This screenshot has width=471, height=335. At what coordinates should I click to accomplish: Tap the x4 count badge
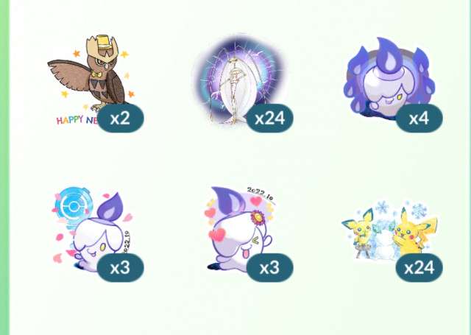(419, 119)
